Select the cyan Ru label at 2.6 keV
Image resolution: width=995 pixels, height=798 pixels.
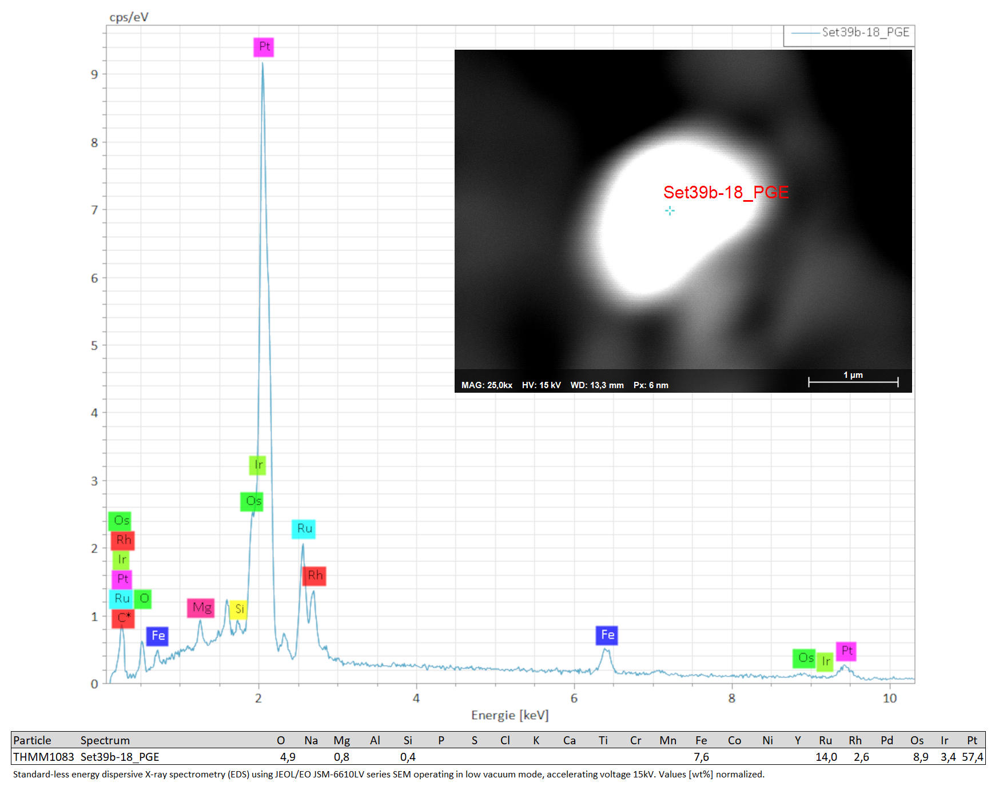coord(304,529)
